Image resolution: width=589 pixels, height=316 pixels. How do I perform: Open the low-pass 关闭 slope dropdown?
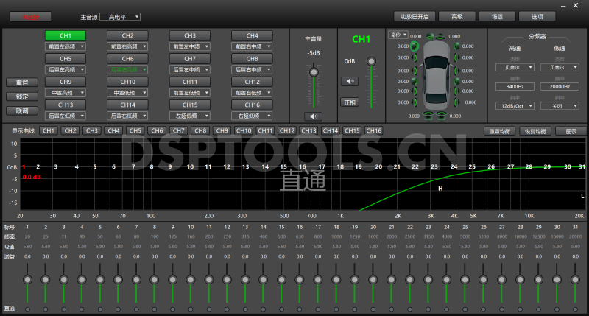pos(560,106)
